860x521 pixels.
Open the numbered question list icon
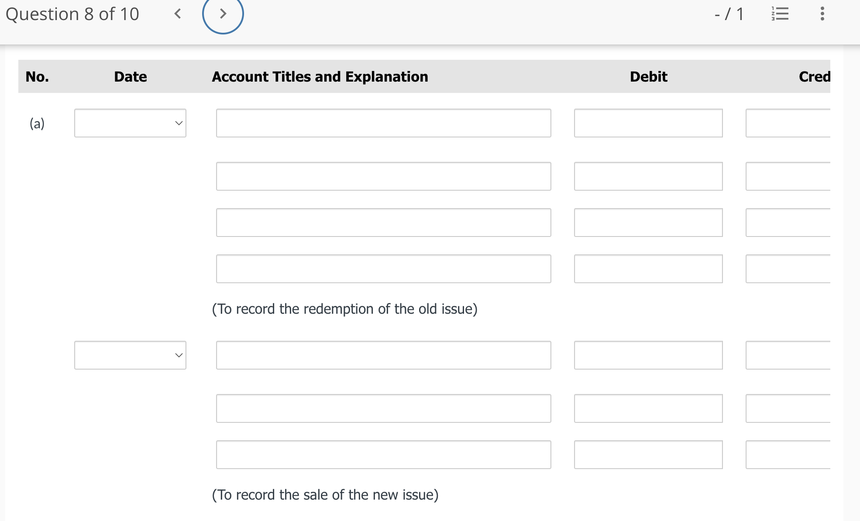[781, 14]
